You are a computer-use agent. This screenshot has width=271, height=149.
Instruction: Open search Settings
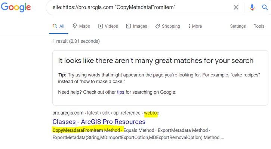(x=238, y=26)
